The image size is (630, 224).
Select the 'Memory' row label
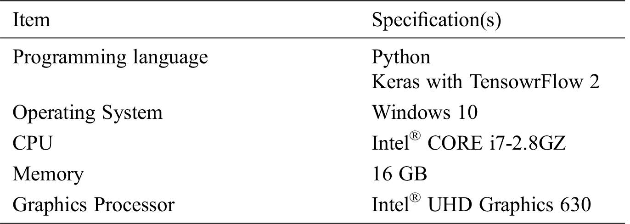pyautogui.click(x=48, y=174)
